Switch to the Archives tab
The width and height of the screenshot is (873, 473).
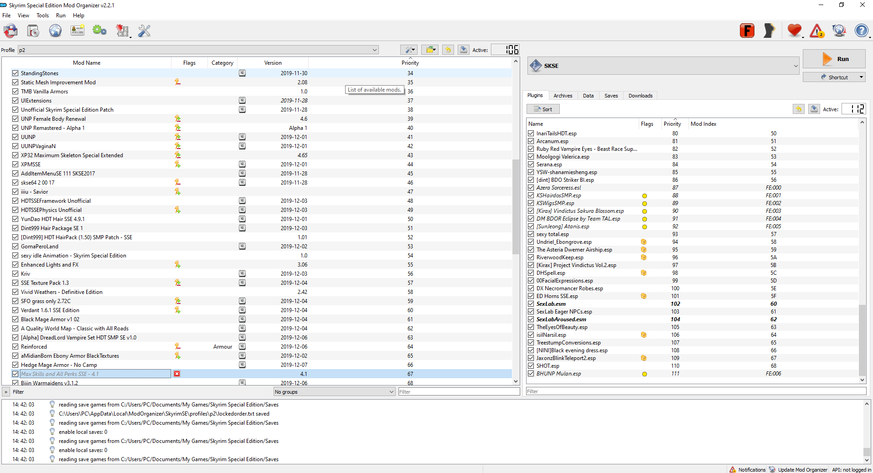(x=563, y=96)
